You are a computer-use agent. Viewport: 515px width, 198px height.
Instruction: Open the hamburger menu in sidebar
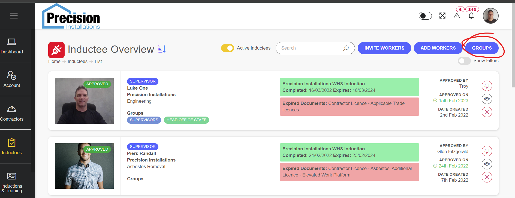14,16
